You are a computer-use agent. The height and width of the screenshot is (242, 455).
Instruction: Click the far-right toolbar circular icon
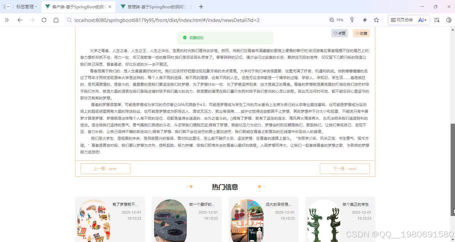coord(449,20)
